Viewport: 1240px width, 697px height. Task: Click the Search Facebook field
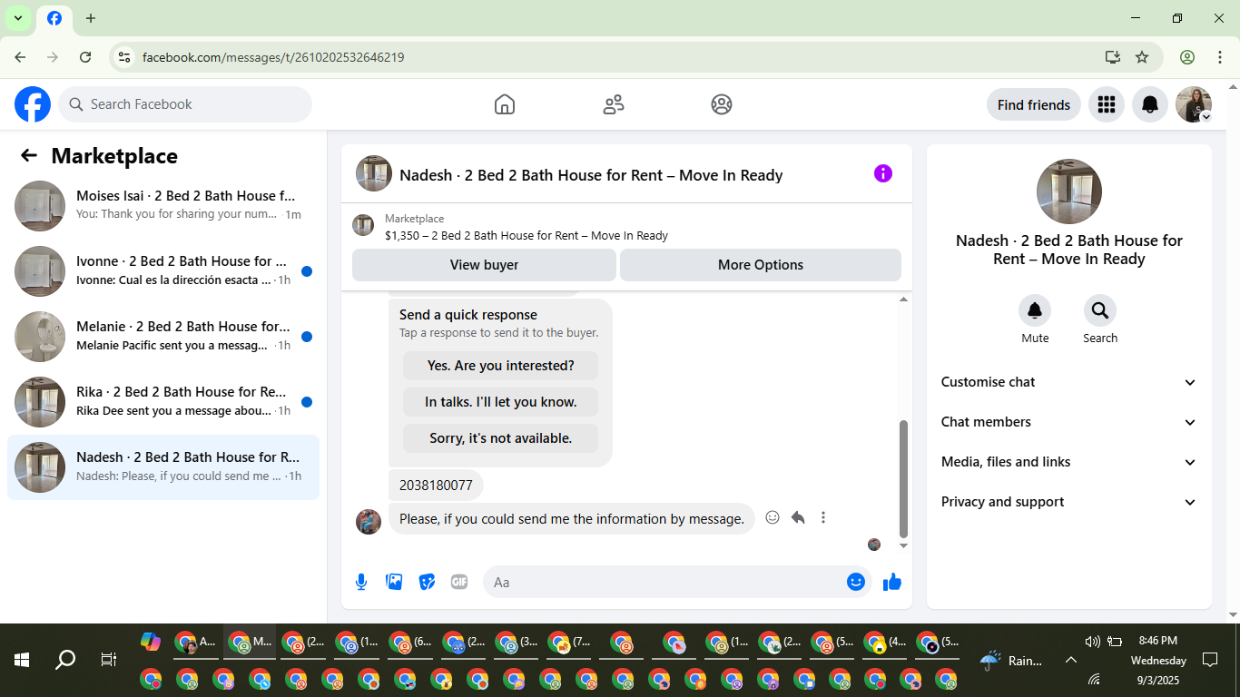pyautogui.click(x=185, y=104)
